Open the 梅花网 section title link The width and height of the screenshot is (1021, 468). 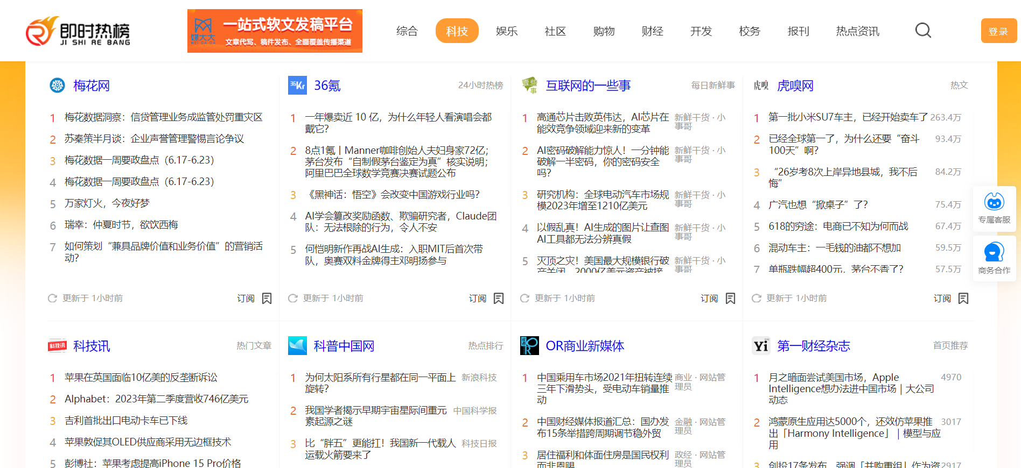pyautogui.click(x=92, y=86)
